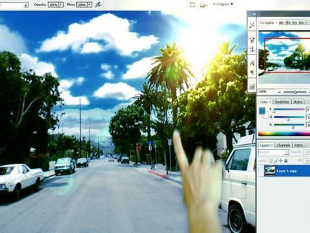Screen dimensions: 310x233
Task: Pick a color from the spectrum ramp
Action: pos(284,133)
